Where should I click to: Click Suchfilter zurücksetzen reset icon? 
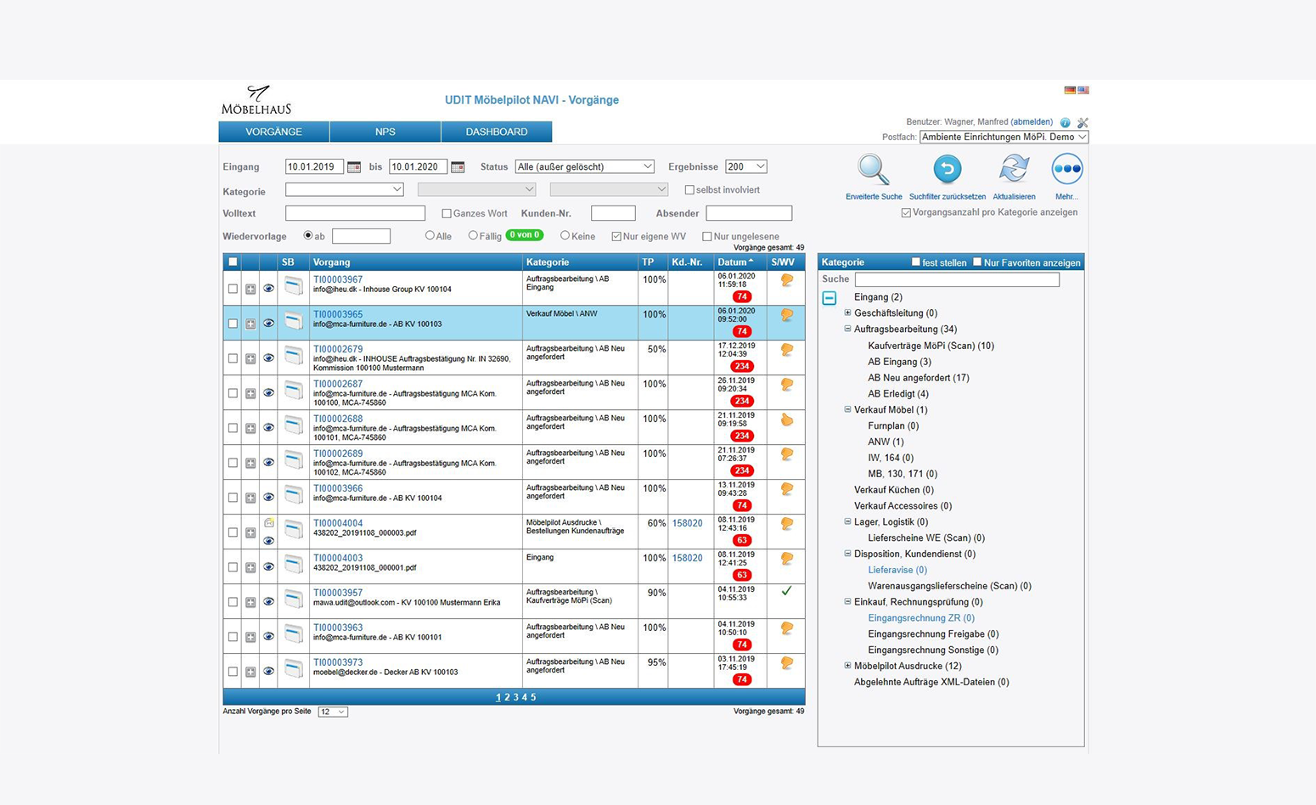[947, 169]
